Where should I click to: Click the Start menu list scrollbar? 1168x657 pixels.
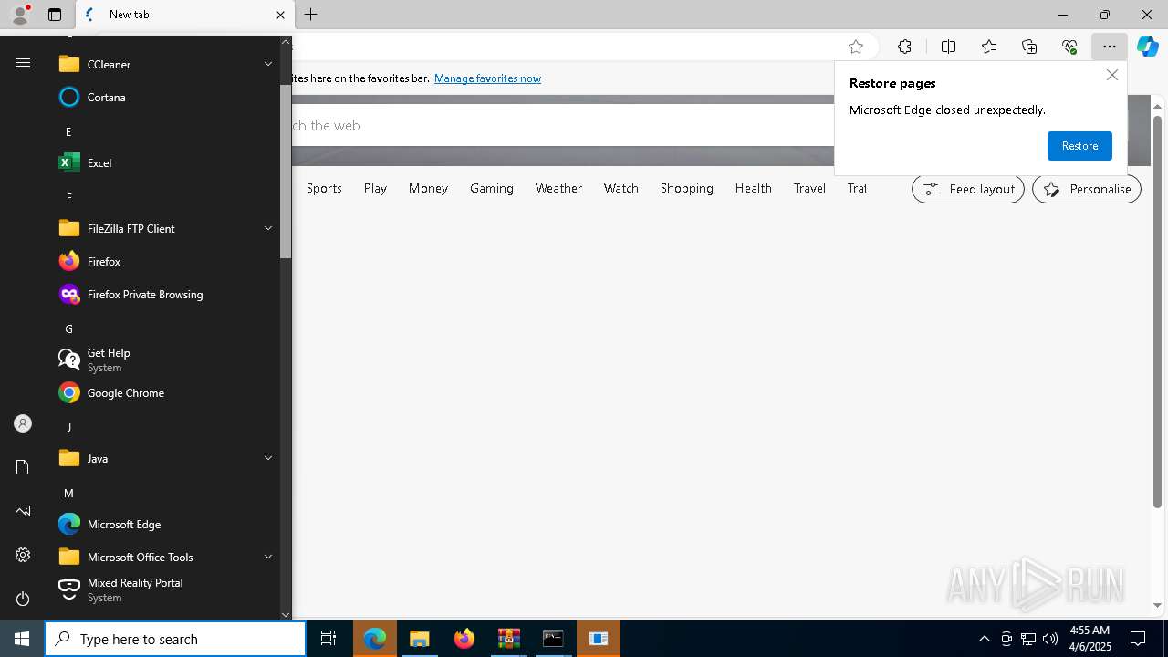[286, 171]
